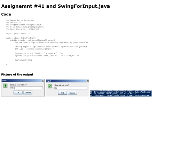Screen dimensions: 188x141
Task: Close the 'What is your name?' dialog
Action: click(43, 81)
